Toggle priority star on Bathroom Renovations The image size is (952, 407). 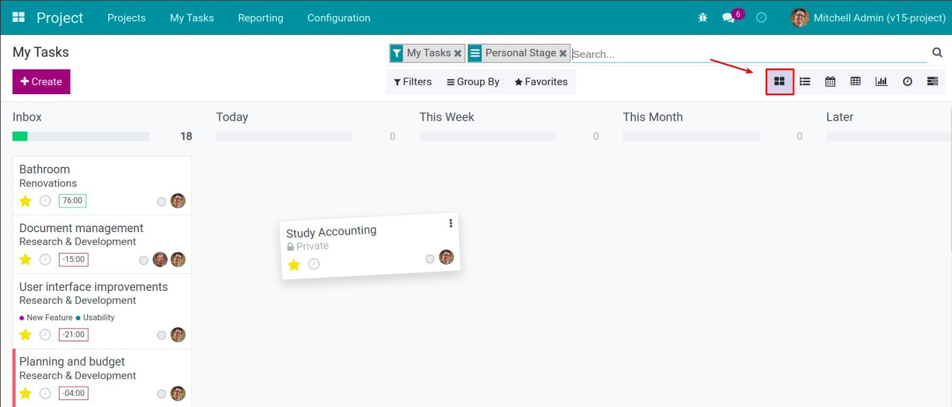[x=25, y=201]
